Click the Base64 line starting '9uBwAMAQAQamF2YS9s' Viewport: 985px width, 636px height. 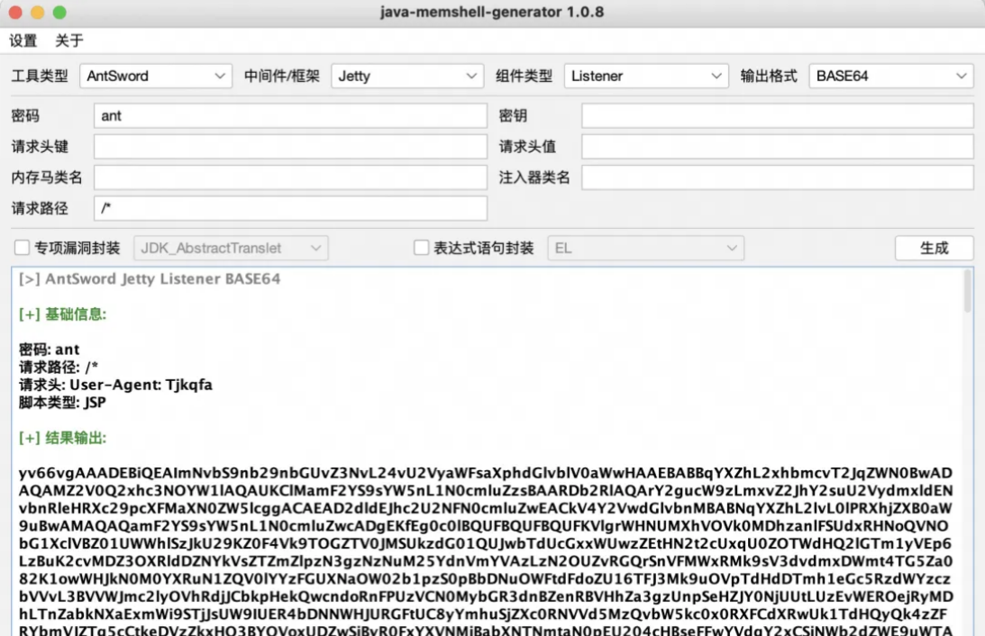486,525
